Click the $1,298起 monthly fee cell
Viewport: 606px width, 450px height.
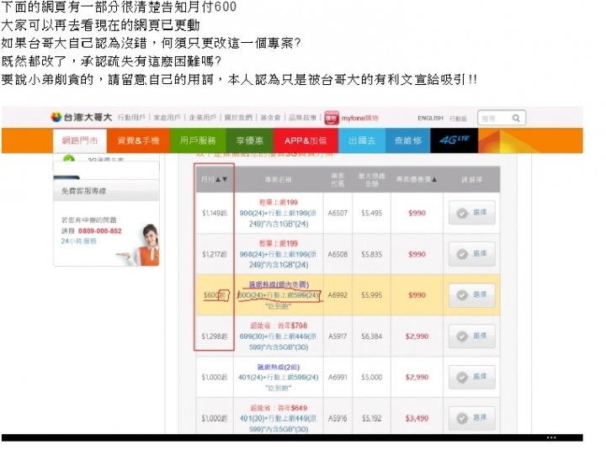tap(215, 336)
